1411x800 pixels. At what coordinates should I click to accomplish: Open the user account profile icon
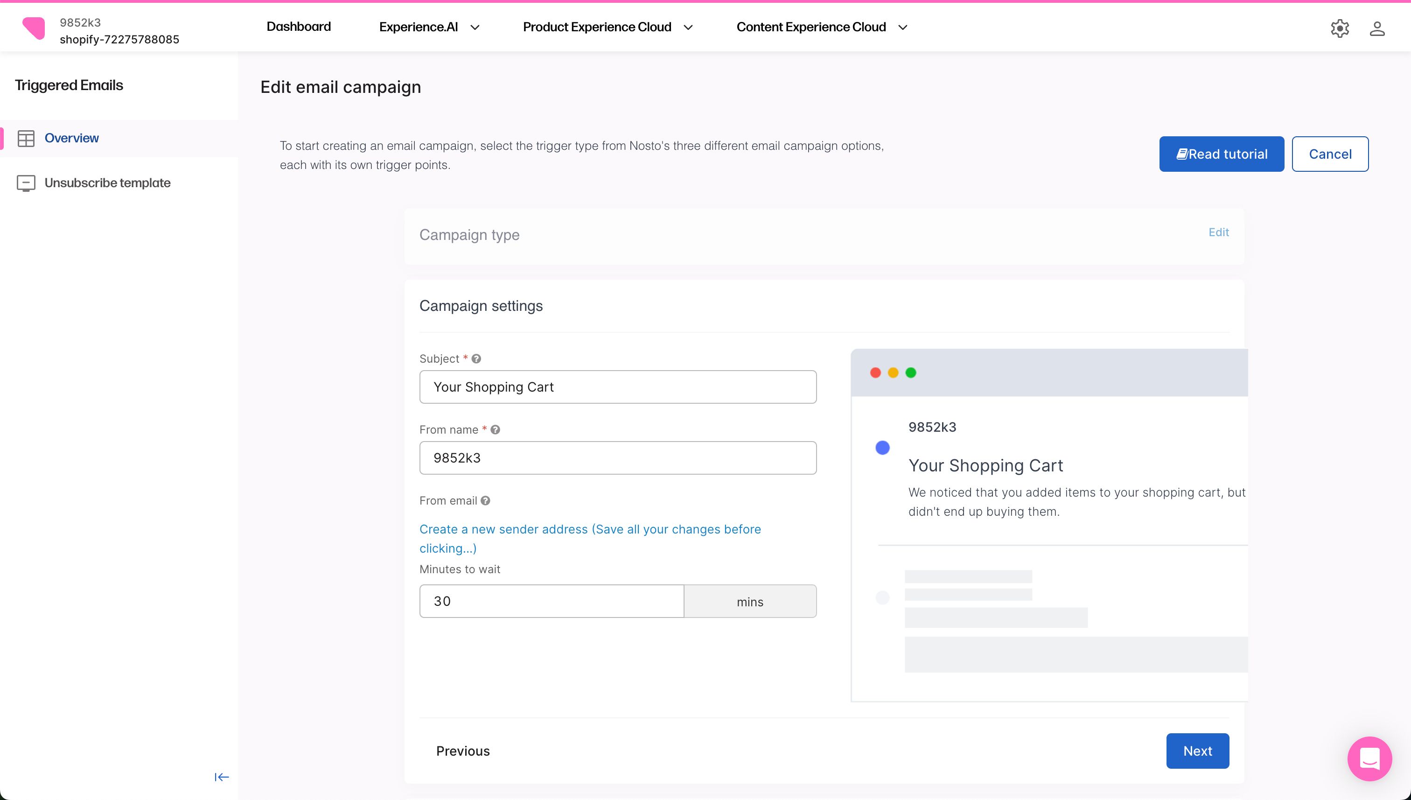[x=1377, y=28]
